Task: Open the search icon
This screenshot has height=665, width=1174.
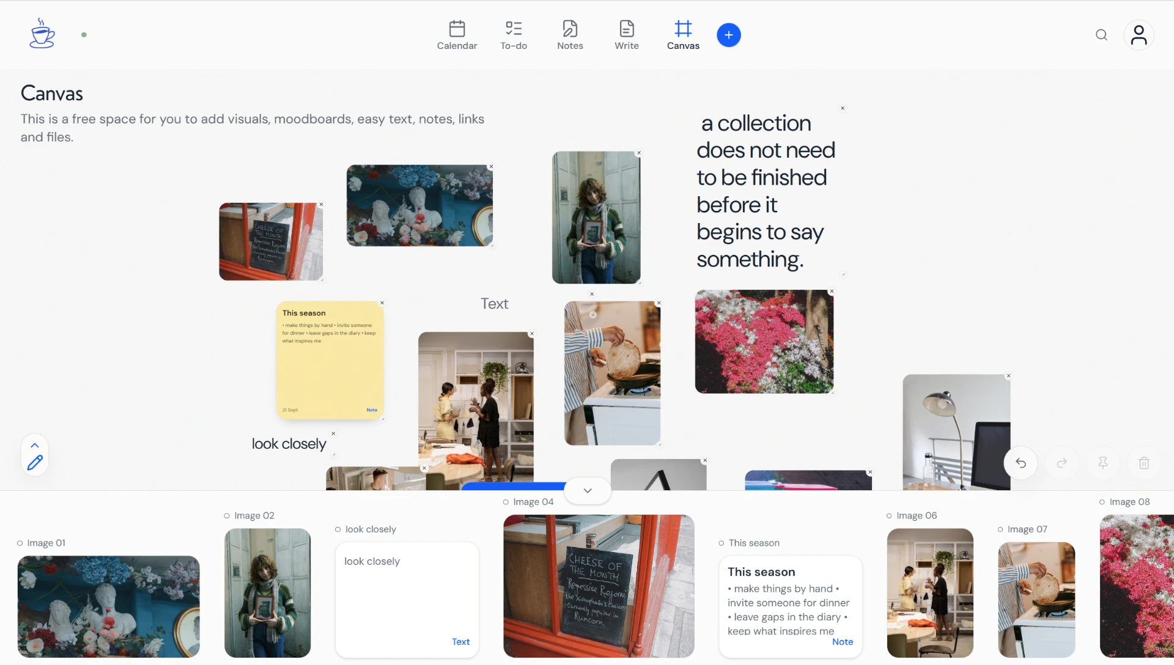Action: pyautogui.click(x=1101, y=35)
